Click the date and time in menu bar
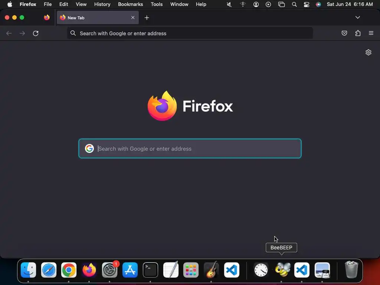 [350, 4]
